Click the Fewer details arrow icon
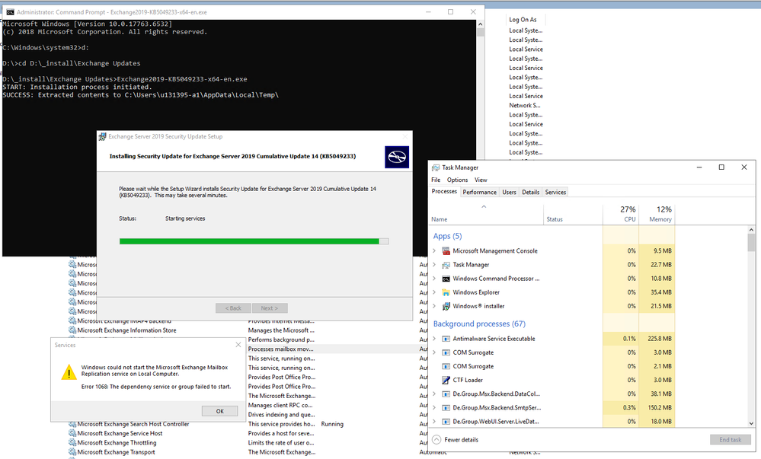The image size is (761, 459). (436, 440)
